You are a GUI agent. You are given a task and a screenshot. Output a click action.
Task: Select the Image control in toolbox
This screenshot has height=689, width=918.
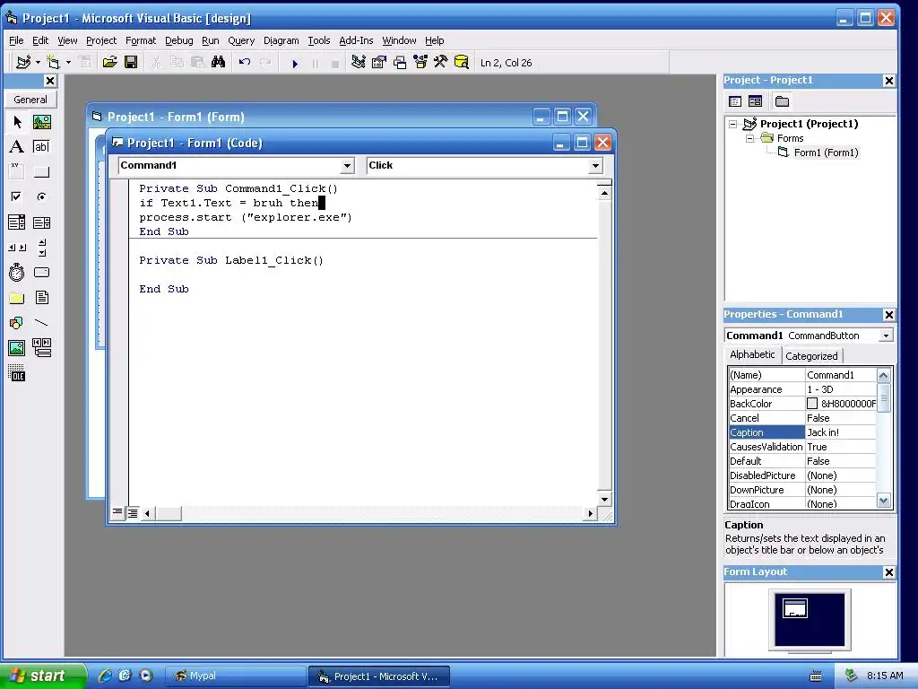tap(17, 348)
